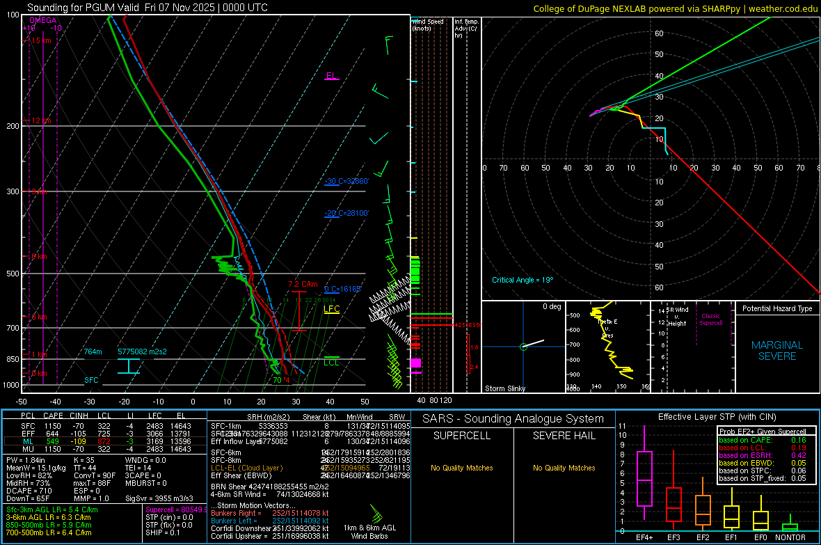
Task: Click the SFC-1km SRH row
Action: pos(310,426)
